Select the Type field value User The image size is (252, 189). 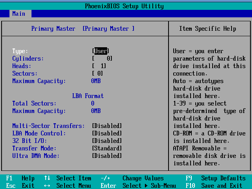101,51
